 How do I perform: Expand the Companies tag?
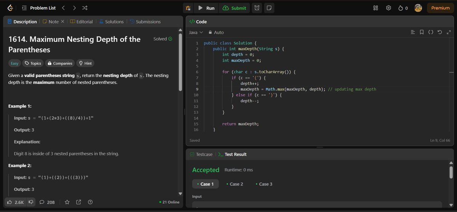60,63
